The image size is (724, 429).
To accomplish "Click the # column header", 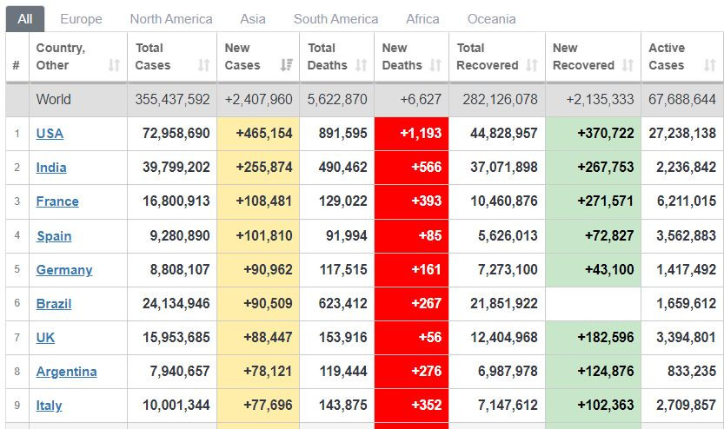I will (17, 65).
